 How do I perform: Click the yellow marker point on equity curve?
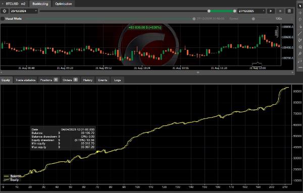(97, 152)
